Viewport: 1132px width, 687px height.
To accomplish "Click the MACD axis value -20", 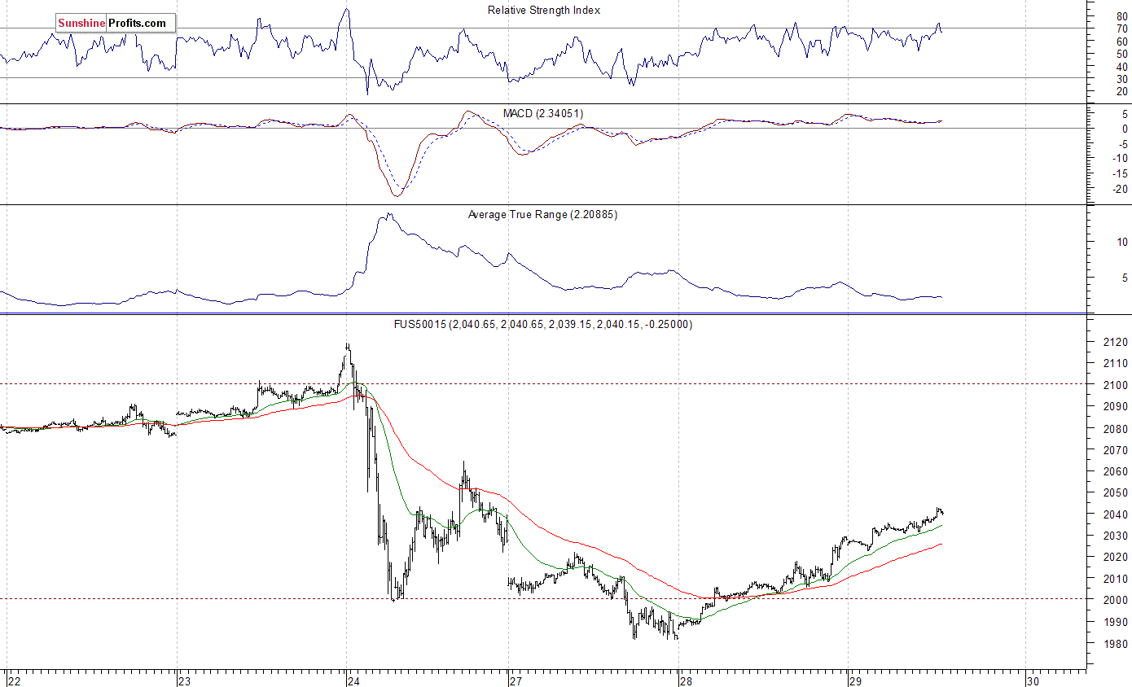I will coord(1120,189).
